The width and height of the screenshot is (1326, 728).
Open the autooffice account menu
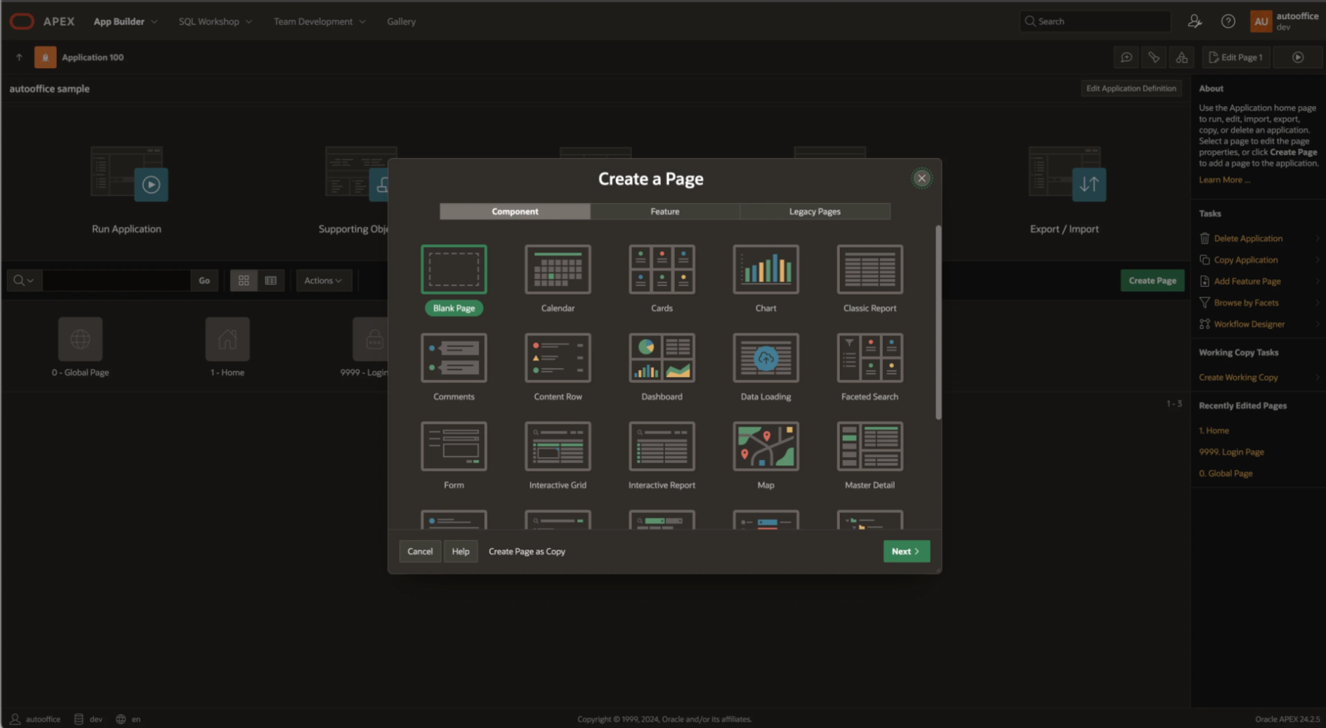pyautogui.click(x=1285, y=21)
